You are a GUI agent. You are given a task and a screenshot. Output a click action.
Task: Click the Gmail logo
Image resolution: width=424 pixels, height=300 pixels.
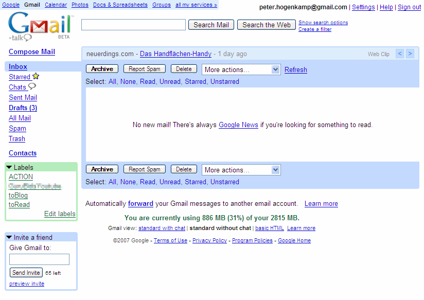tap(40, 26)
